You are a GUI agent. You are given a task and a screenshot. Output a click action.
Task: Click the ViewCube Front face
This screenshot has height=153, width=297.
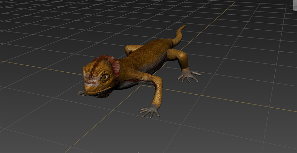(295, 6)
